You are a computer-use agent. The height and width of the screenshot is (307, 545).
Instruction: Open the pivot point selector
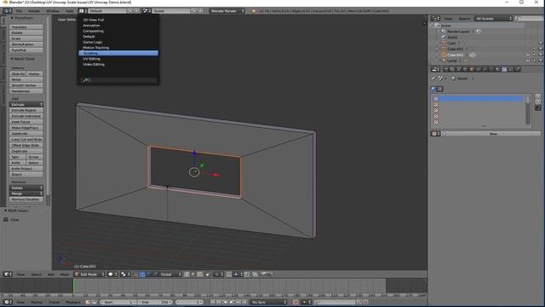click(x=124, y=275)
